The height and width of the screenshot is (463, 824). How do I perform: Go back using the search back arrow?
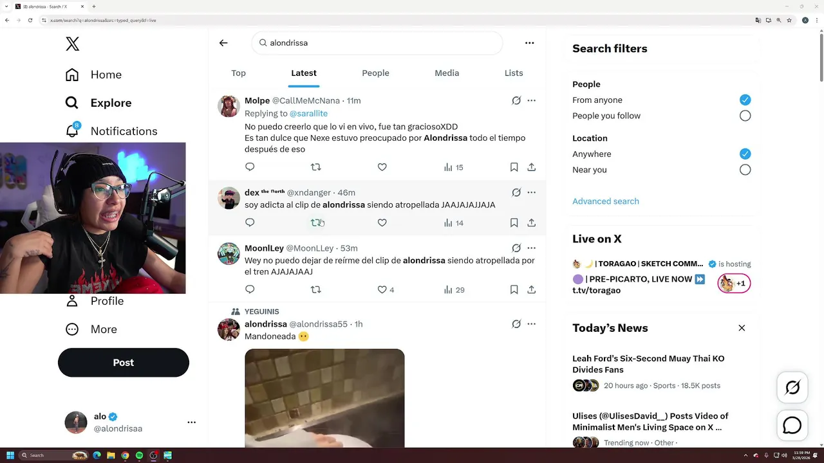(223, 43)
